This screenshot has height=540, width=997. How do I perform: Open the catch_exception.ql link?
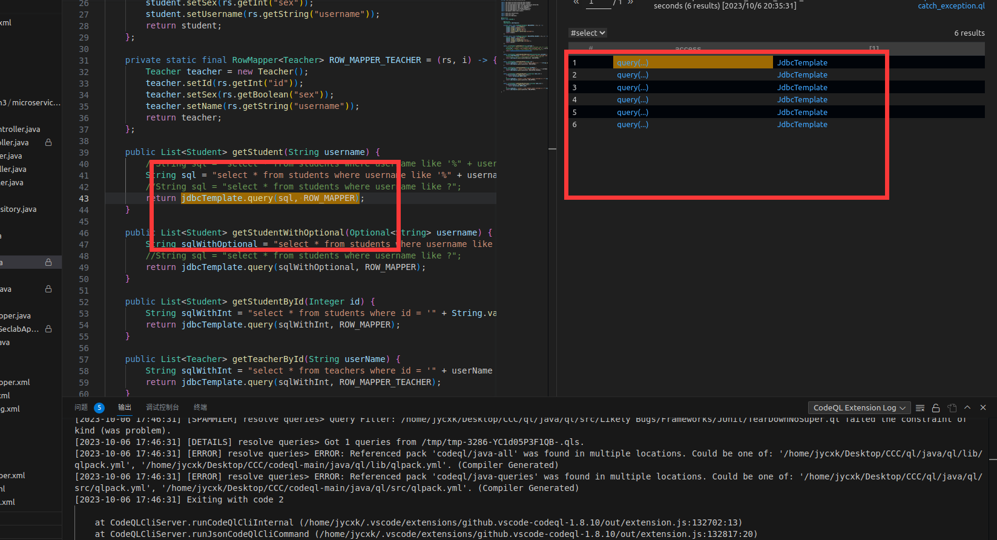951,6
